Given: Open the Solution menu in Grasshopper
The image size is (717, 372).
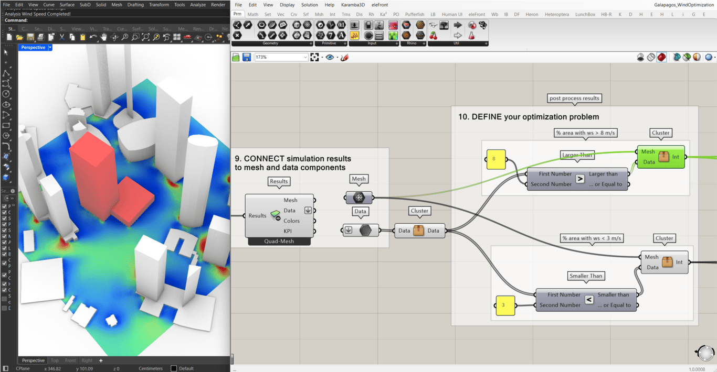Looking at the screenshot, I should (310, 5).
